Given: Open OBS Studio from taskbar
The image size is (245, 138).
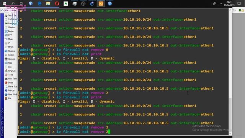Looking at the screenshot, I should (83, 3).
